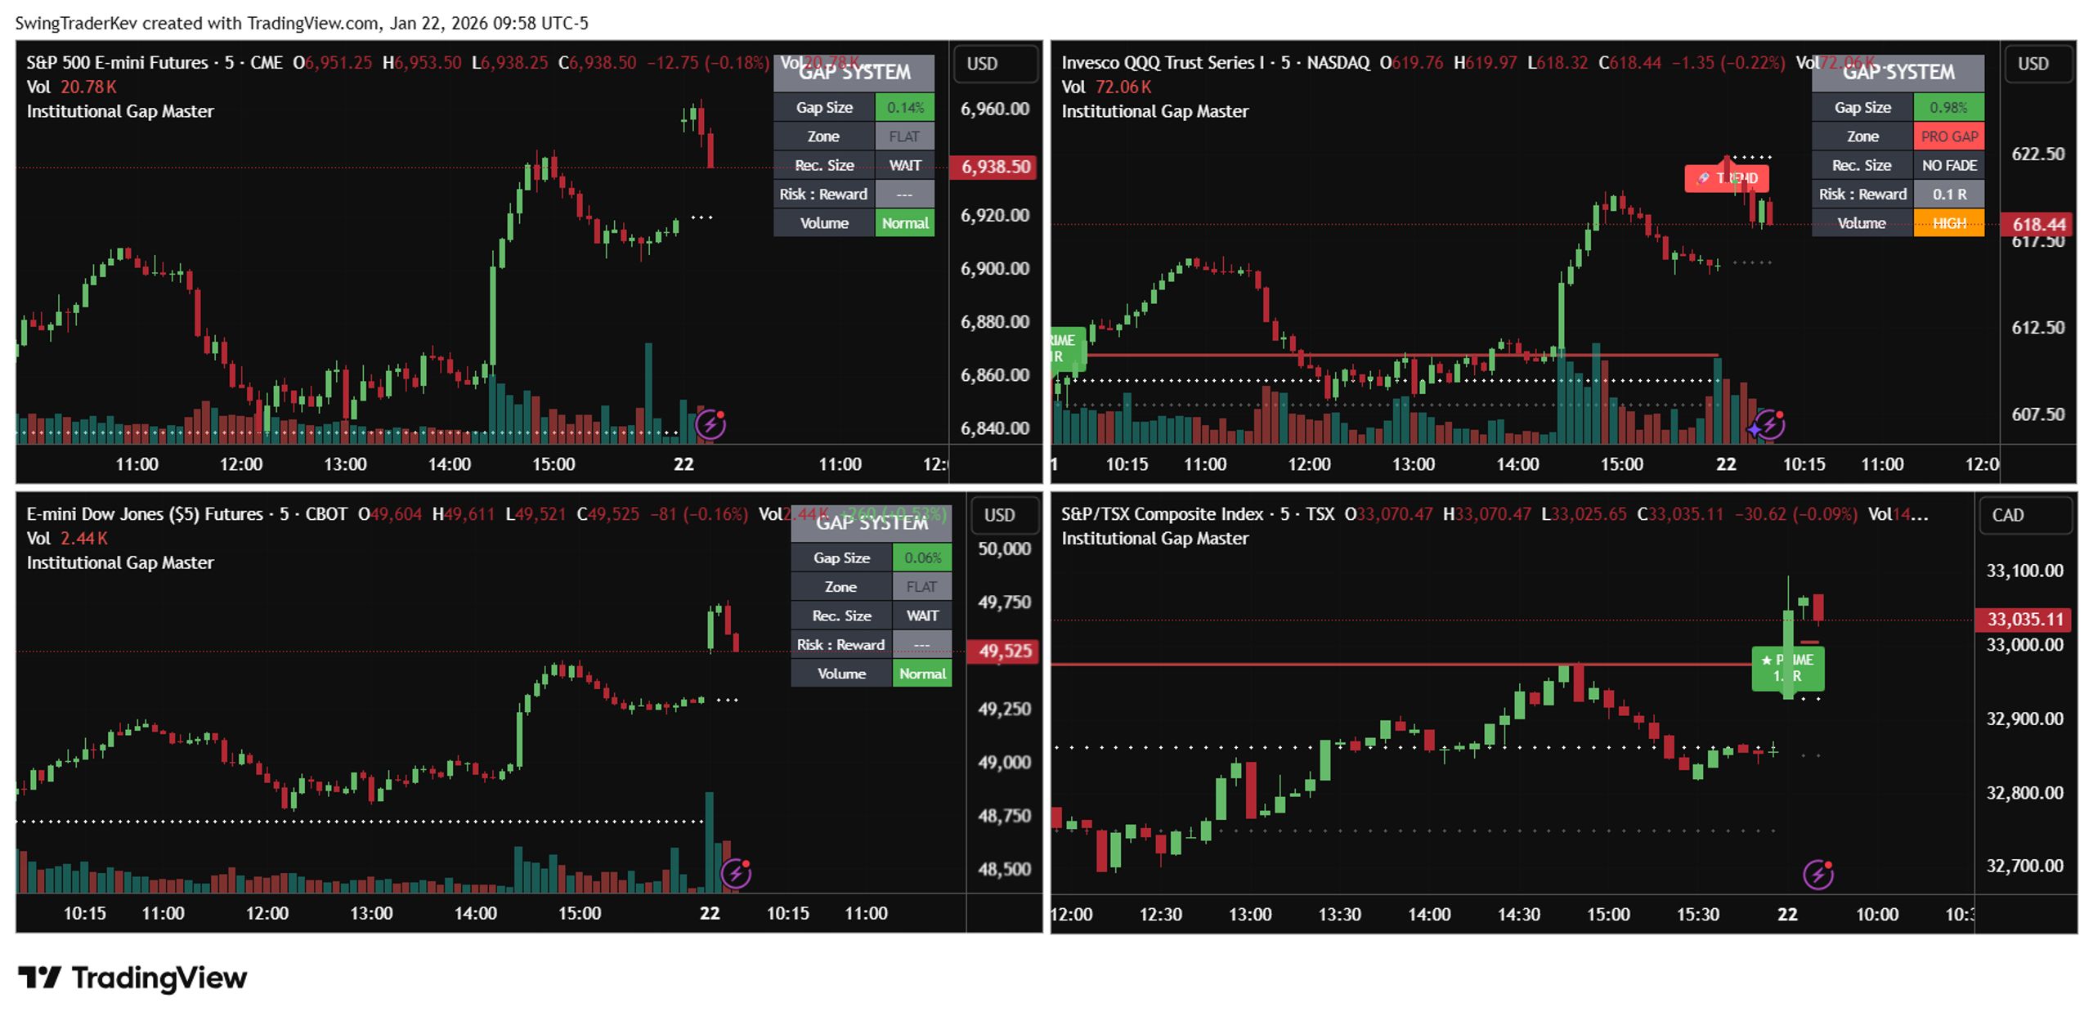
Task: Click the lightning icon on the Invesco QQQ chart
Action: point(1768,424)
